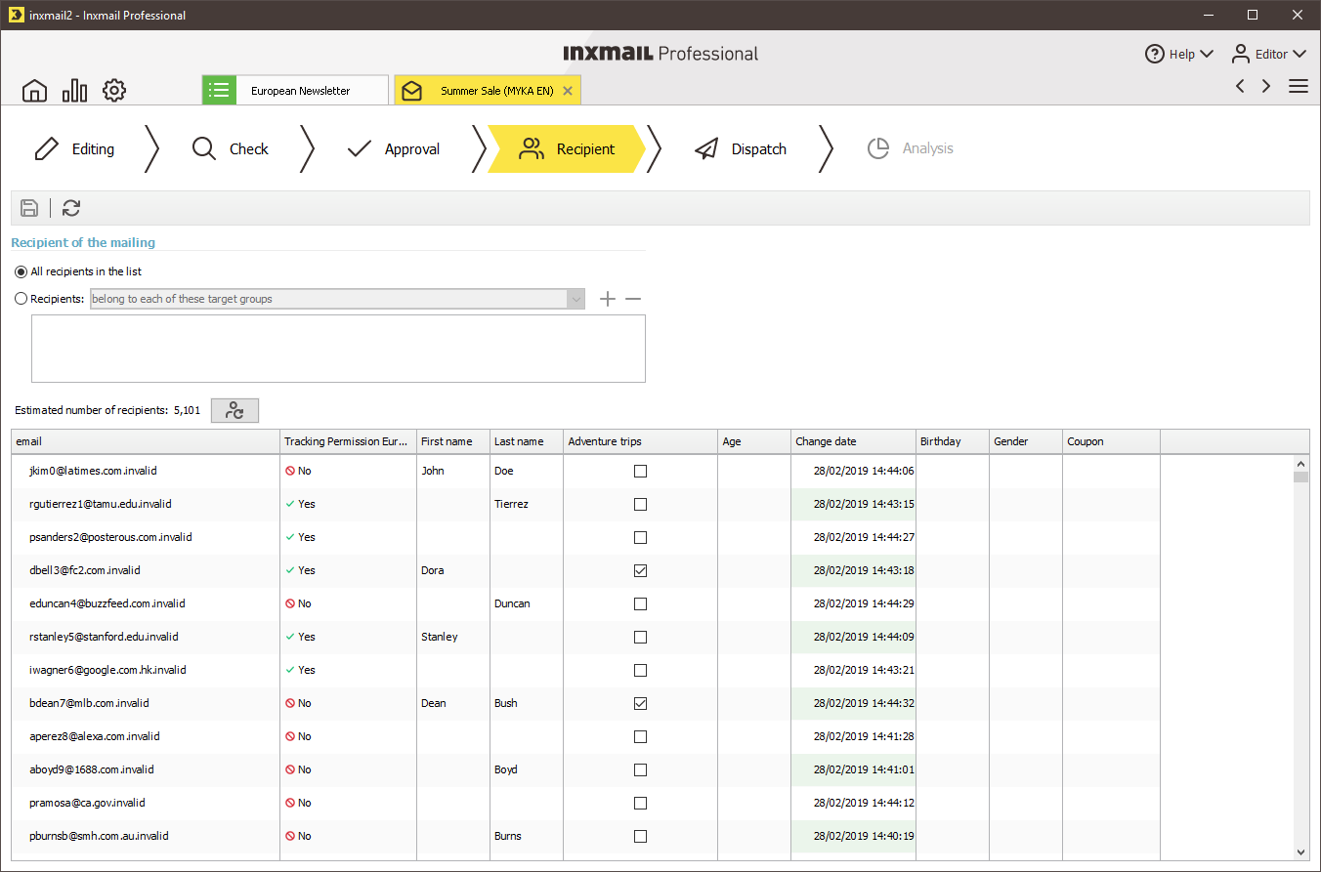Click change date 28/02/2019 14:41:01
This screenshot has height=872, width=1321.
click(x=864, y=769)
